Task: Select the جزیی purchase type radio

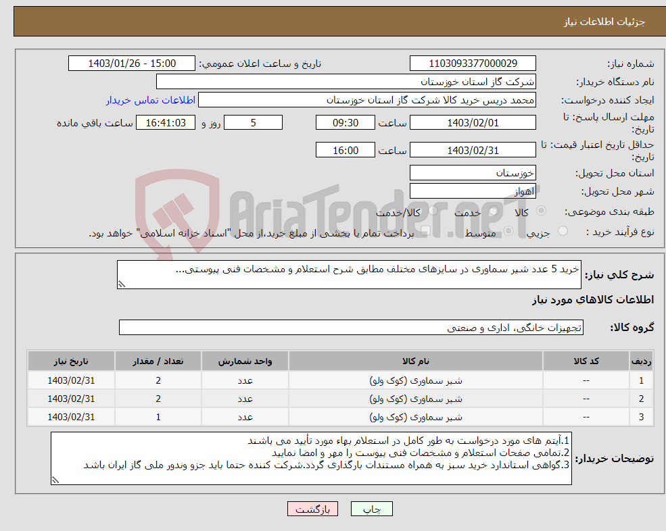Action: (563, 231)
